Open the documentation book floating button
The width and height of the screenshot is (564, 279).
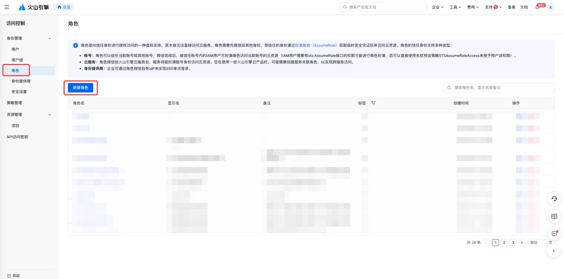pyautogui.click(x=554, y=216)
